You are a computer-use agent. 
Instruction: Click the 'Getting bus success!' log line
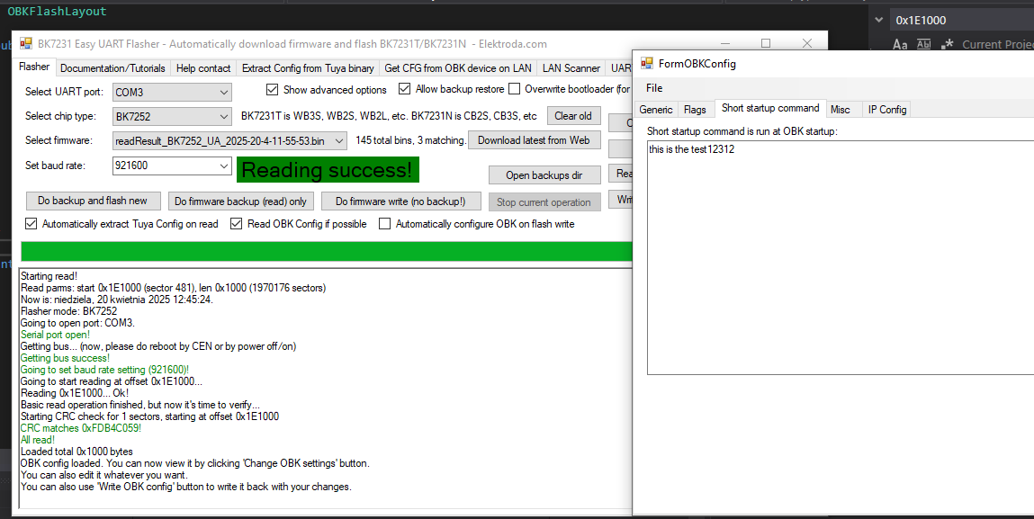[x=65, y=359]
